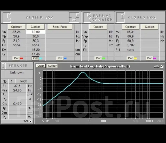This screenshot has height=143, width=166.
Task: Click the red plot color swatch
Action: point(22,58)
